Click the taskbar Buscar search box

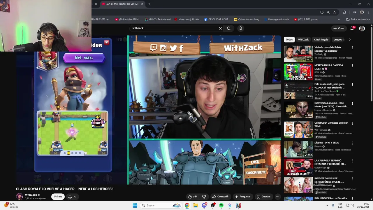pos(161,205)
